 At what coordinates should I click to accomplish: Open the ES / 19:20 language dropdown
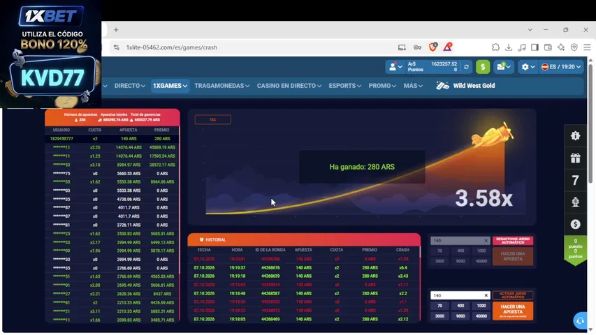pyautogui.click(x=561, y=67)
